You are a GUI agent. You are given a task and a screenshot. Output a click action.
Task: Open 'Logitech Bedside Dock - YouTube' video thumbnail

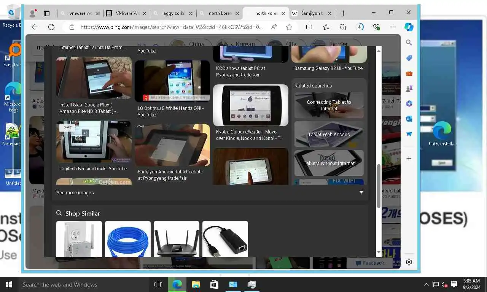[94, 142]
